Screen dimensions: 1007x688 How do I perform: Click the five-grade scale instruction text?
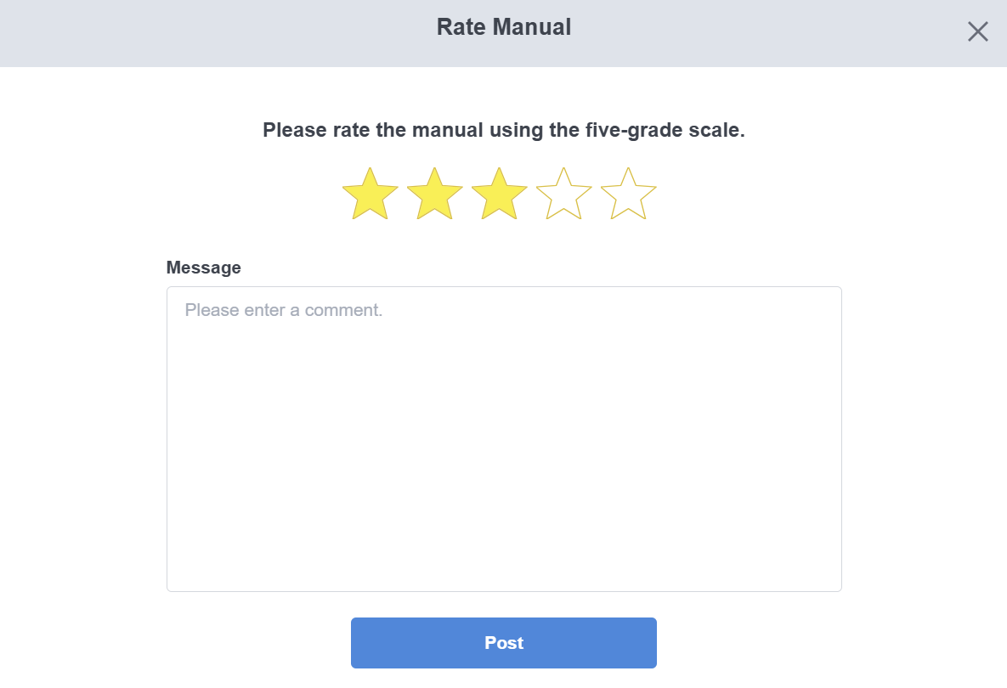pyautogui.click(x=504, y=131)
